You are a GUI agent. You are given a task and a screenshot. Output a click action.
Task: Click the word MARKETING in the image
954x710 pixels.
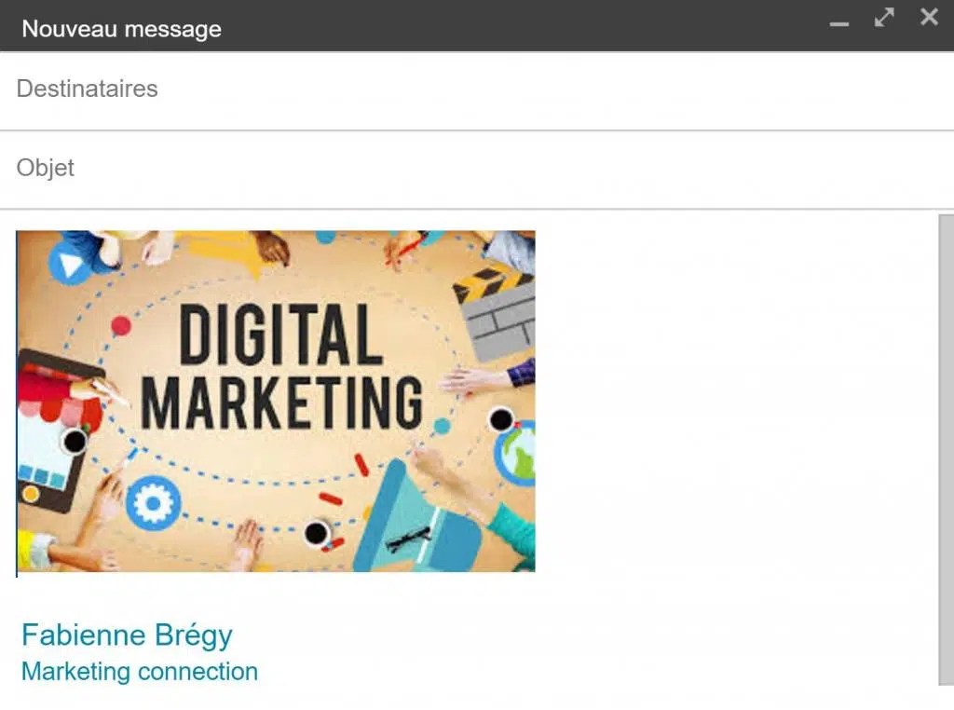coord(281,403)
